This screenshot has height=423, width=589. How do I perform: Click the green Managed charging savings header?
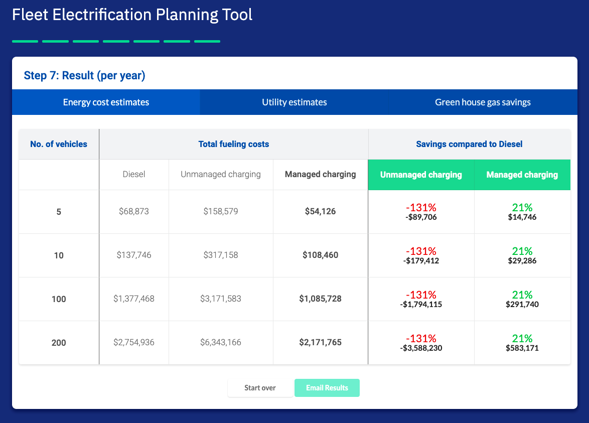click(x=522, y=175)
